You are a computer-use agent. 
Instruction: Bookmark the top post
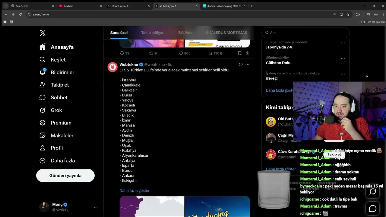[x=240, y=53]
